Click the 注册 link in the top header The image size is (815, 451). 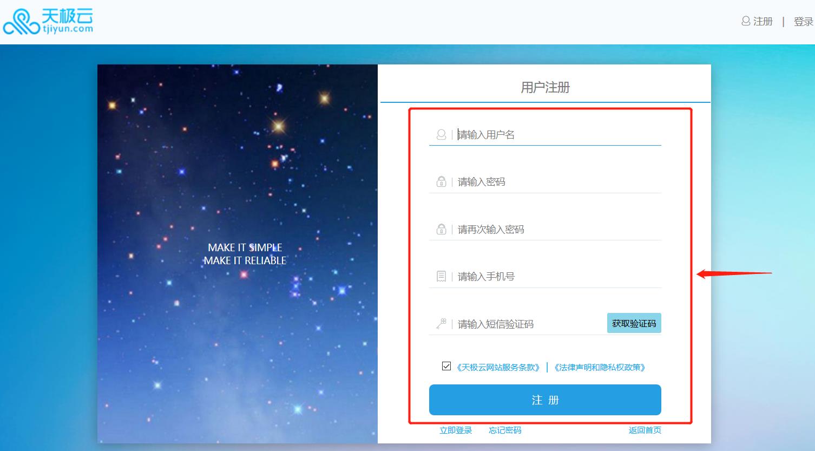763,22
